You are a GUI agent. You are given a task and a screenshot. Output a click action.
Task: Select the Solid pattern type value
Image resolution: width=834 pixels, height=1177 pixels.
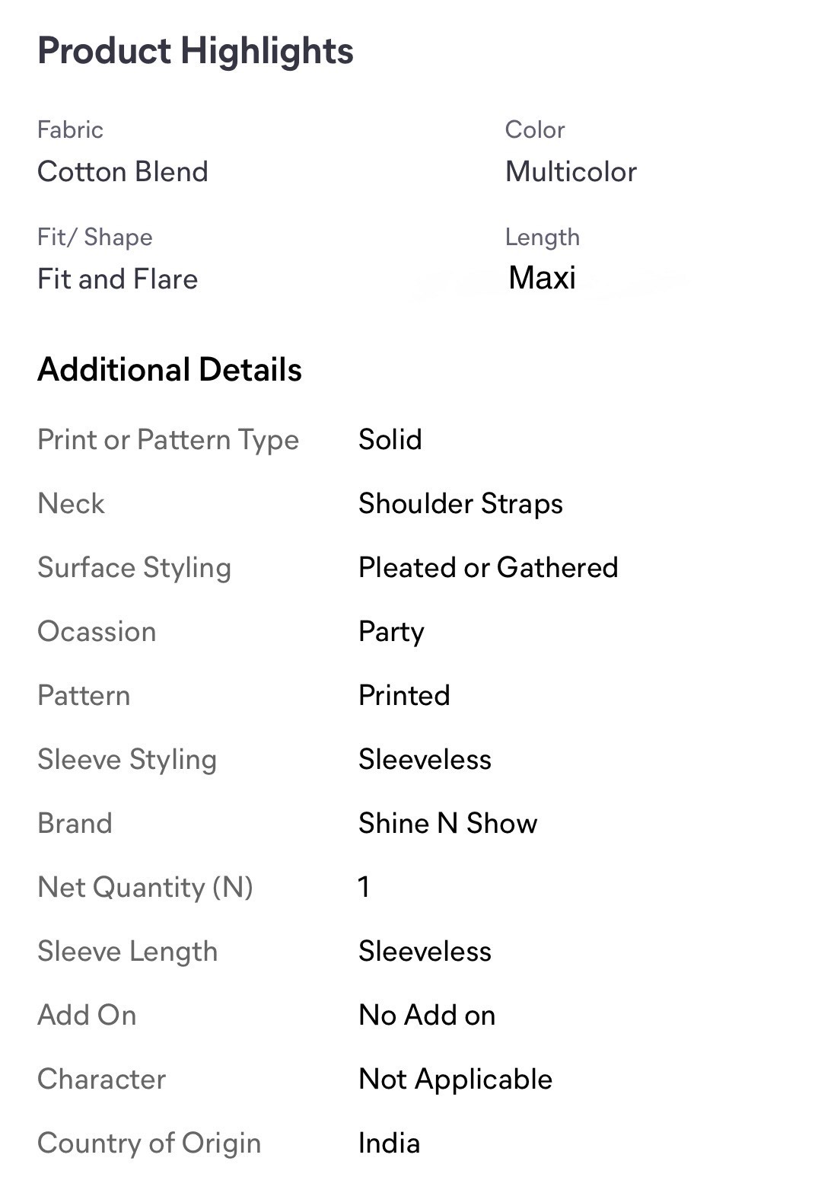point(390,440)
